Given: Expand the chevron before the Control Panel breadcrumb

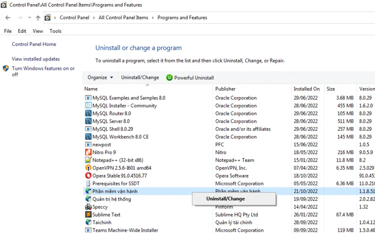Looking at the screenshot, I should pyautogui.click(x=55, y=18).
